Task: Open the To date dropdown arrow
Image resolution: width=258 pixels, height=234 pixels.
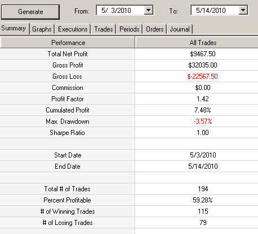Action: click(243, 10)
